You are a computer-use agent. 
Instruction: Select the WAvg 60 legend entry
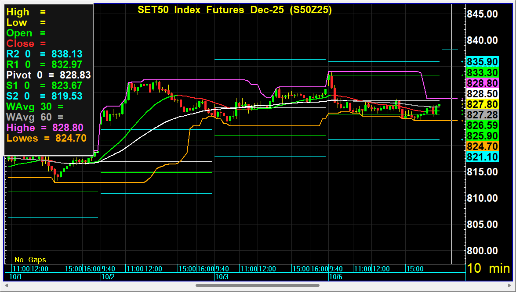(35, 117)
